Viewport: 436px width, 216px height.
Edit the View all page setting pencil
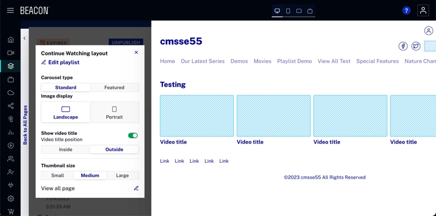point(136,188)
